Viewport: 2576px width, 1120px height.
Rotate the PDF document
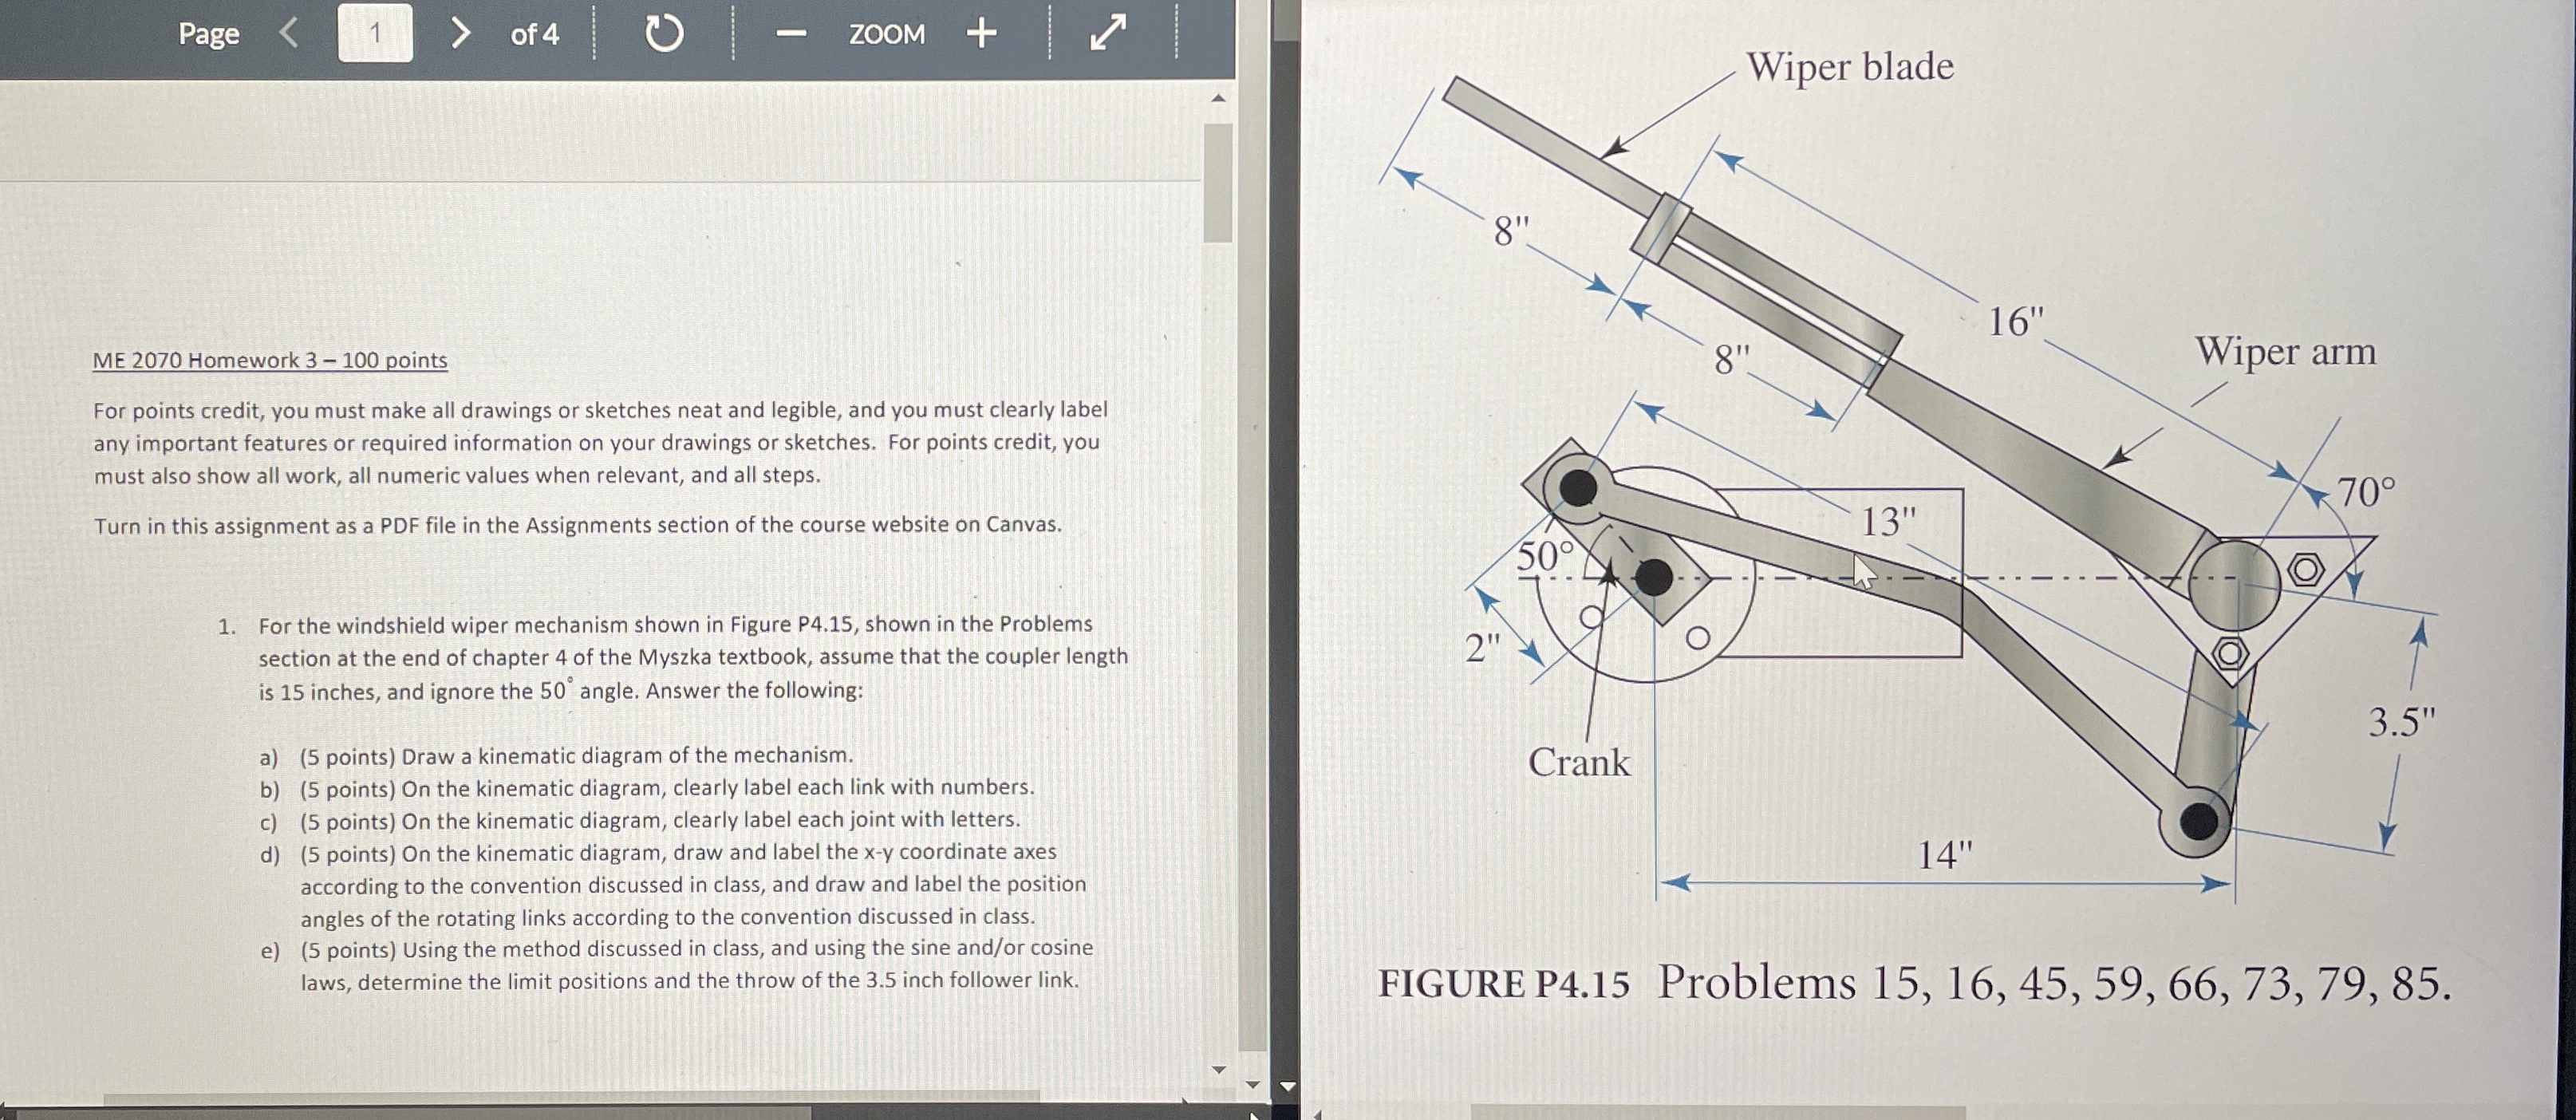coord(665,33)
